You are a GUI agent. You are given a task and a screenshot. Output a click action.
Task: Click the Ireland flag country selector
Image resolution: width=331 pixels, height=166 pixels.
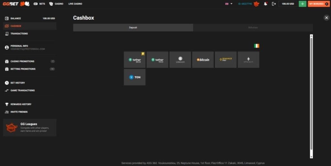tap(256, 46)
